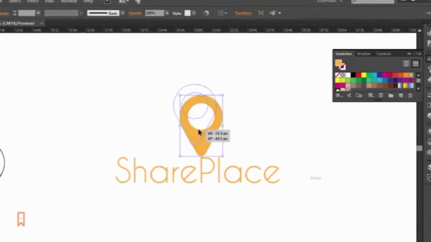This screenshot has width=431, height=242.
Task: Open the Show Swatch Kinds menu icon
Action: 371,95
